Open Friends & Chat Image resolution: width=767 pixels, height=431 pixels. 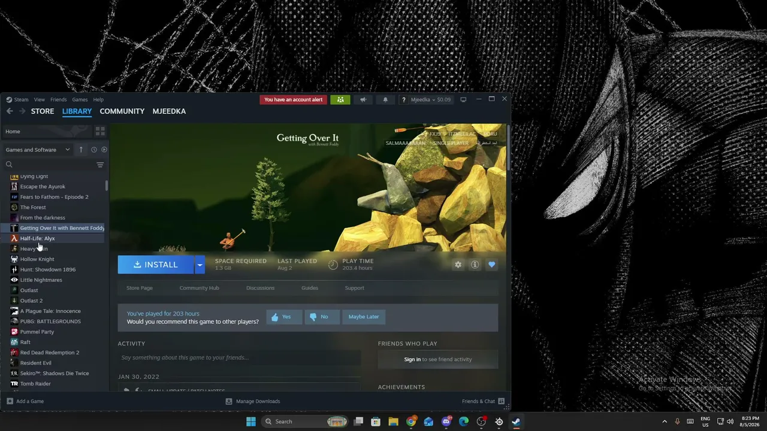pyautogui.click(x=484, y=401)
